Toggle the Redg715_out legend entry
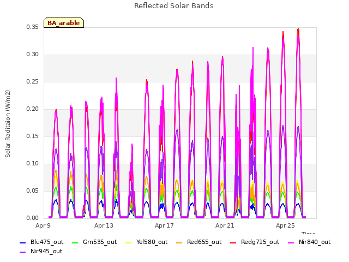This screenshot has height=262, width=349. pos(255,242)
